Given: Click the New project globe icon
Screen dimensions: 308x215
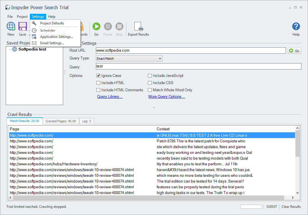Looking at the screenshot, I should click(x=11, y=26).
